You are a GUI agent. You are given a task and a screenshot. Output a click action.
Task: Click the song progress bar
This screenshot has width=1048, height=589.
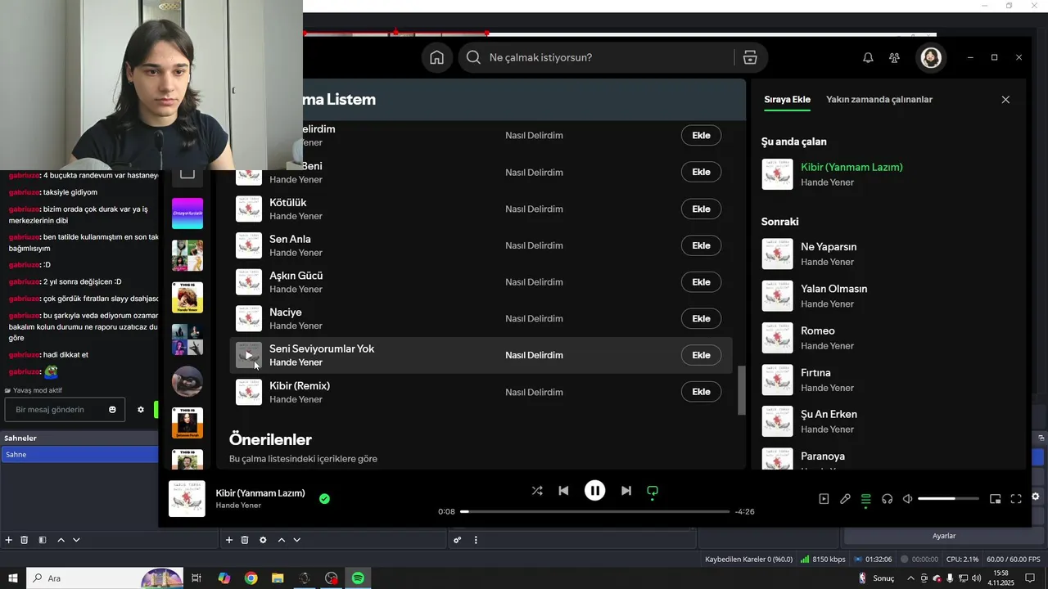pyautogui.click(x=594, y=512)
